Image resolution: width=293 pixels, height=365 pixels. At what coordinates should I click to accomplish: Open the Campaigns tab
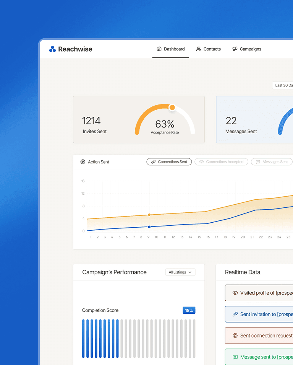click(x=247, y=49)
